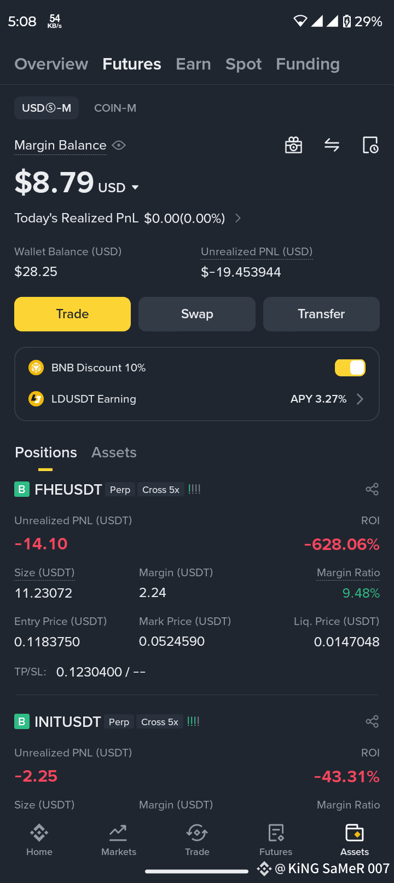Hide balance with the eye icon
The image size is (394, 883).
pyautogui.click(x=119, y=145)
